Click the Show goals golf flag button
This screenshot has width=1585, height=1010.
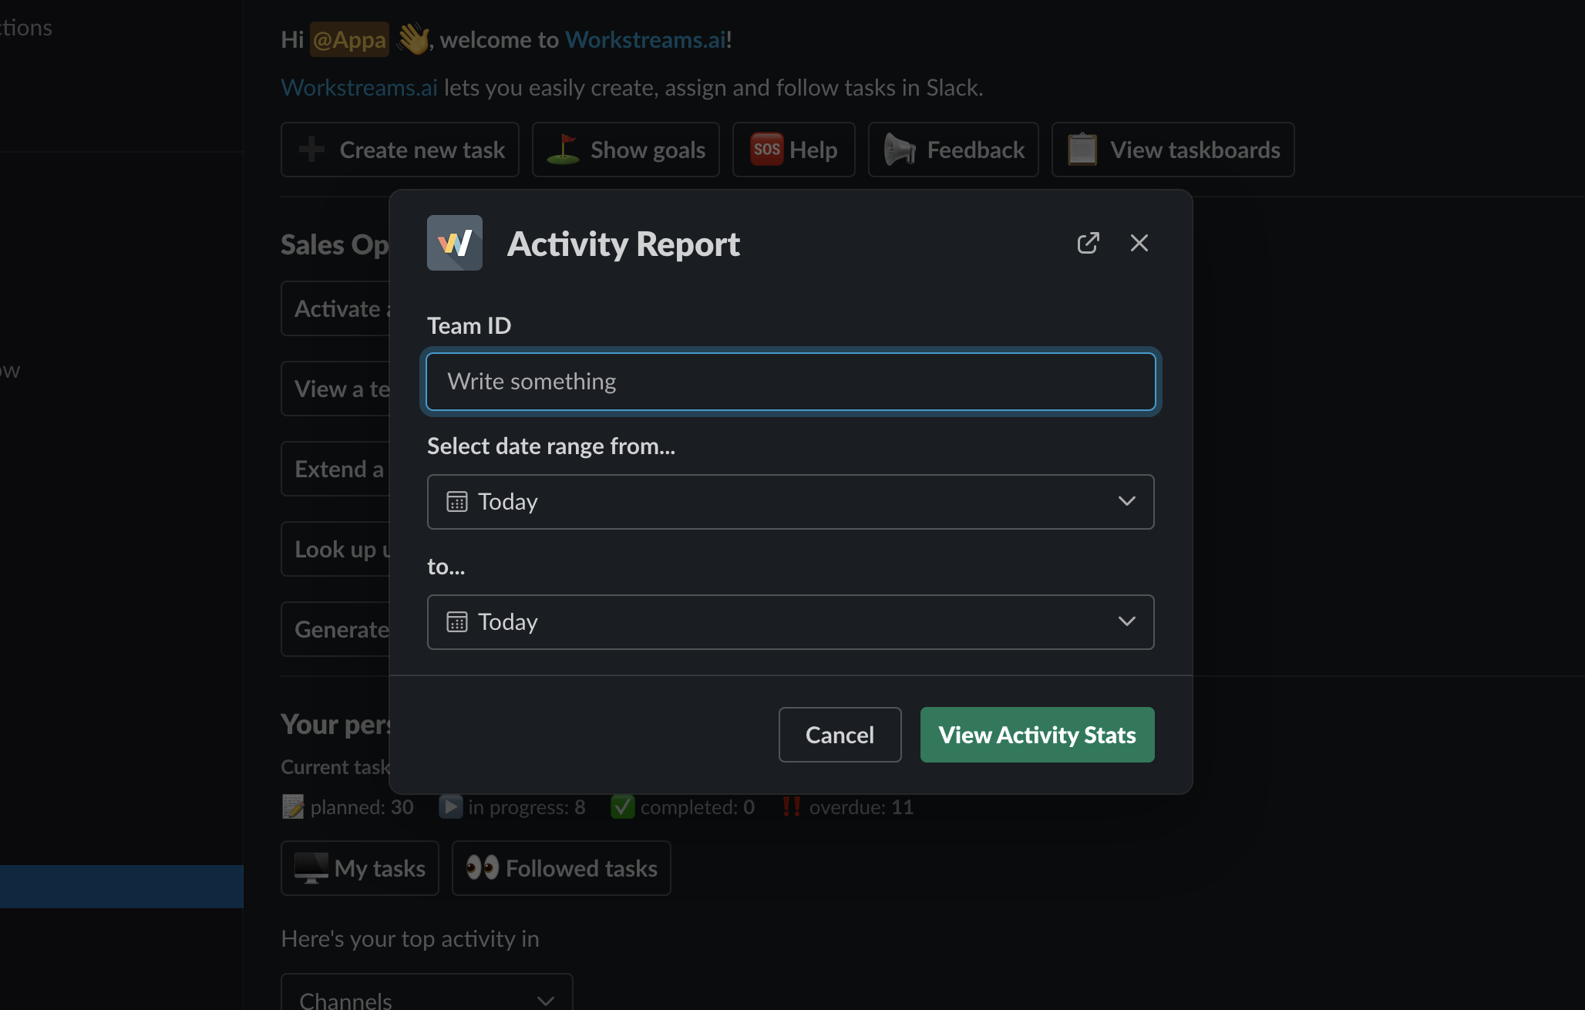[626, 150]
